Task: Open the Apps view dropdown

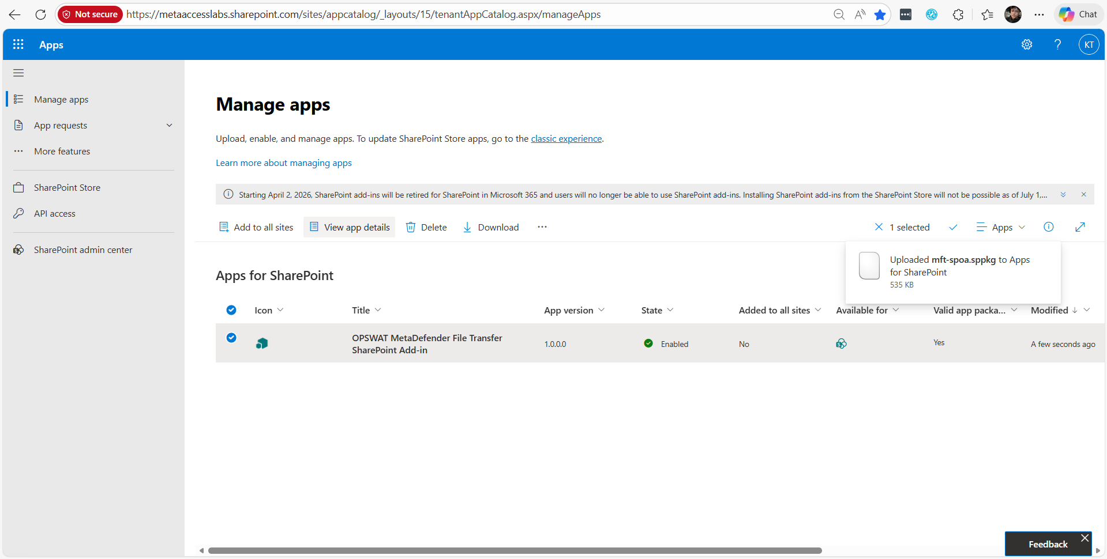Action: (1001, 227)
